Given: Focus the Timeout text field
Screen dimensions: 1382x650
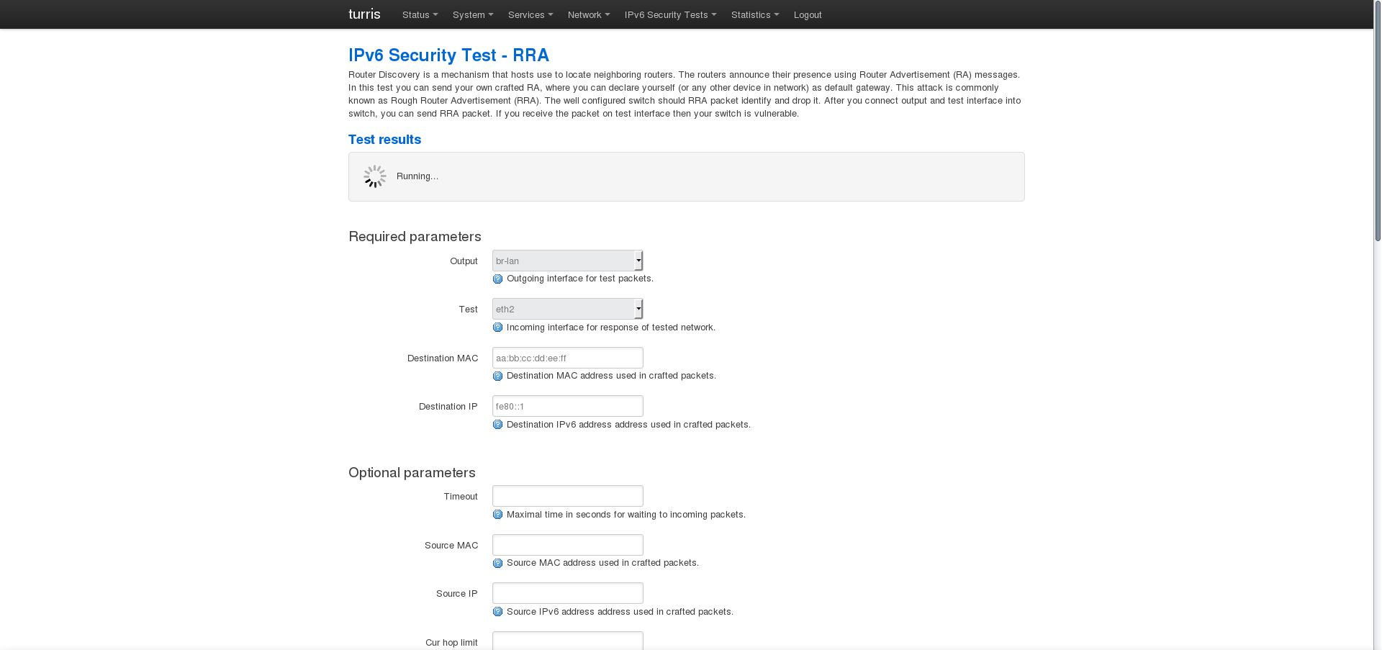Looking at the screenshot, I should coord(567,496).
